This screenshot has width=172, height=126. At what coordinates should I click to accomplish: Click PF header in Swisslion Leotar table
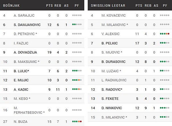tap(165, 5)
